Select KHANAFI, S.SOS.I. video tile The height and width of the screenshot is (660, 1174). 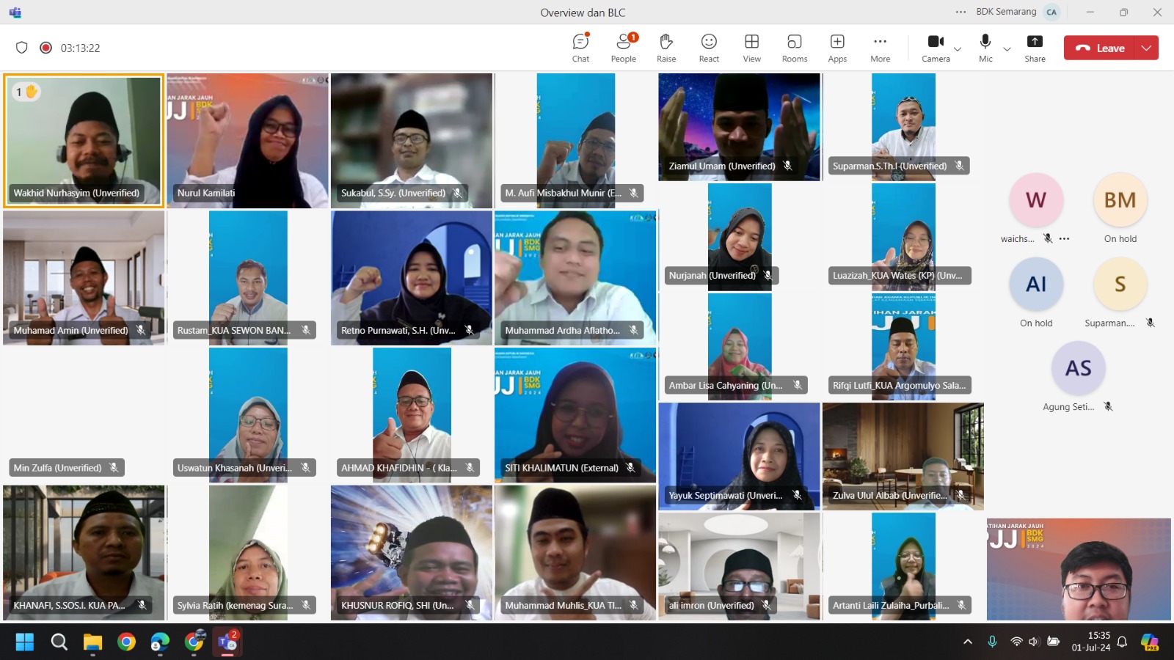click(x=84, y=553)
